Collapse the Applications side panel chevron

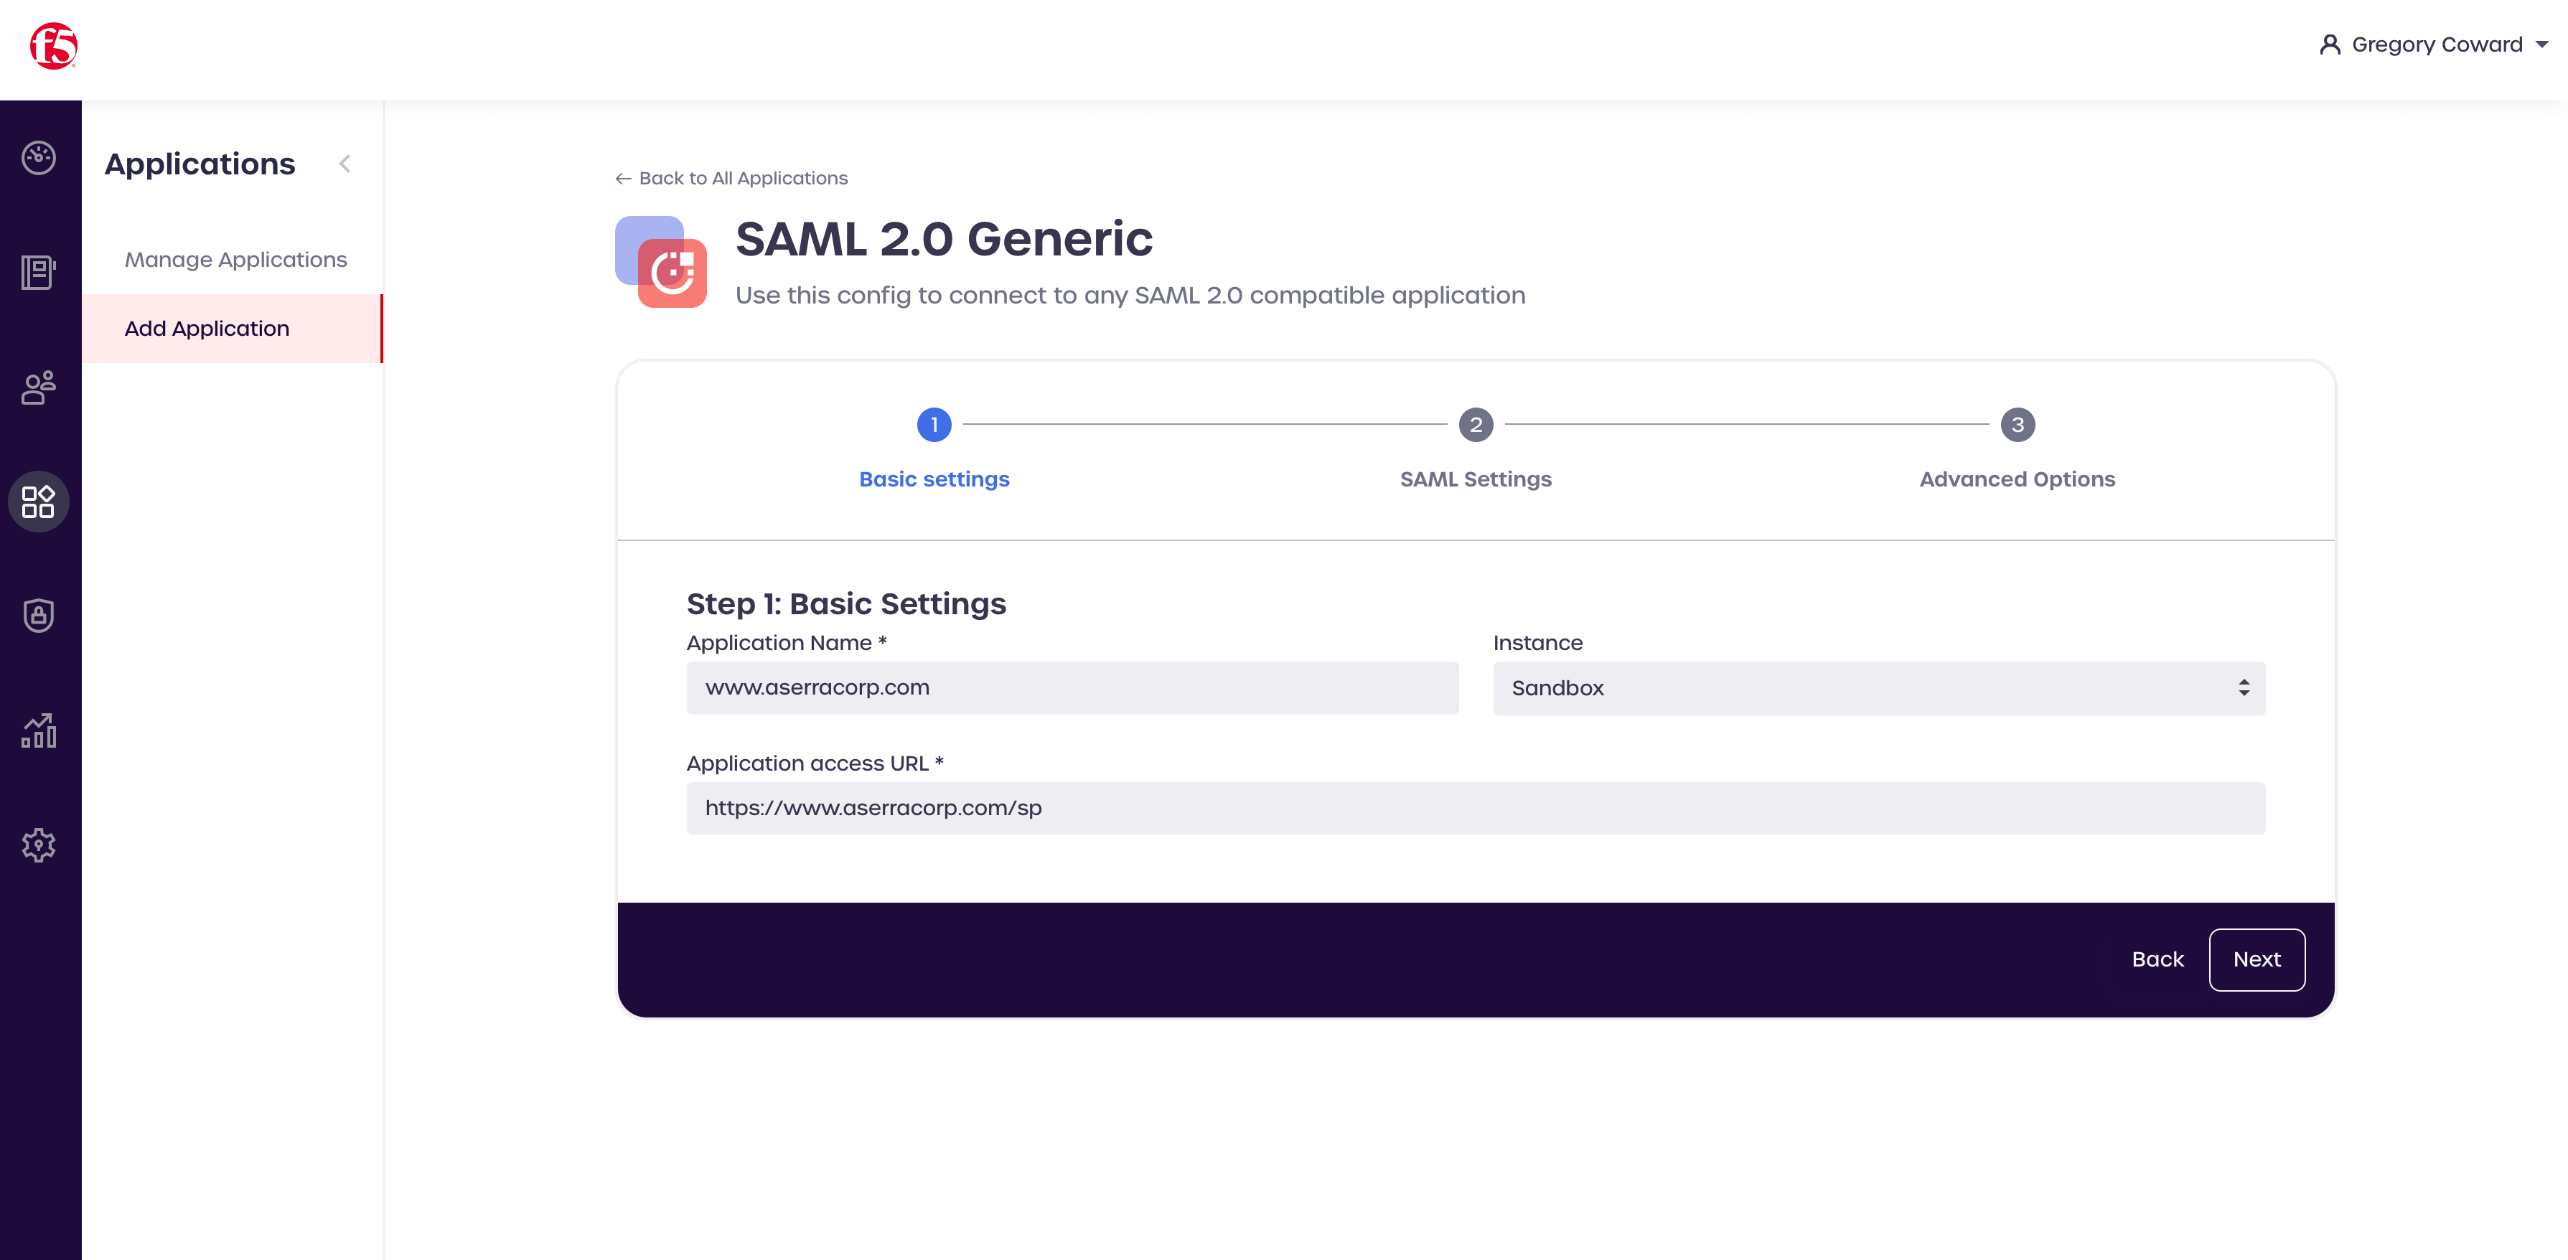tap(345, 164)
